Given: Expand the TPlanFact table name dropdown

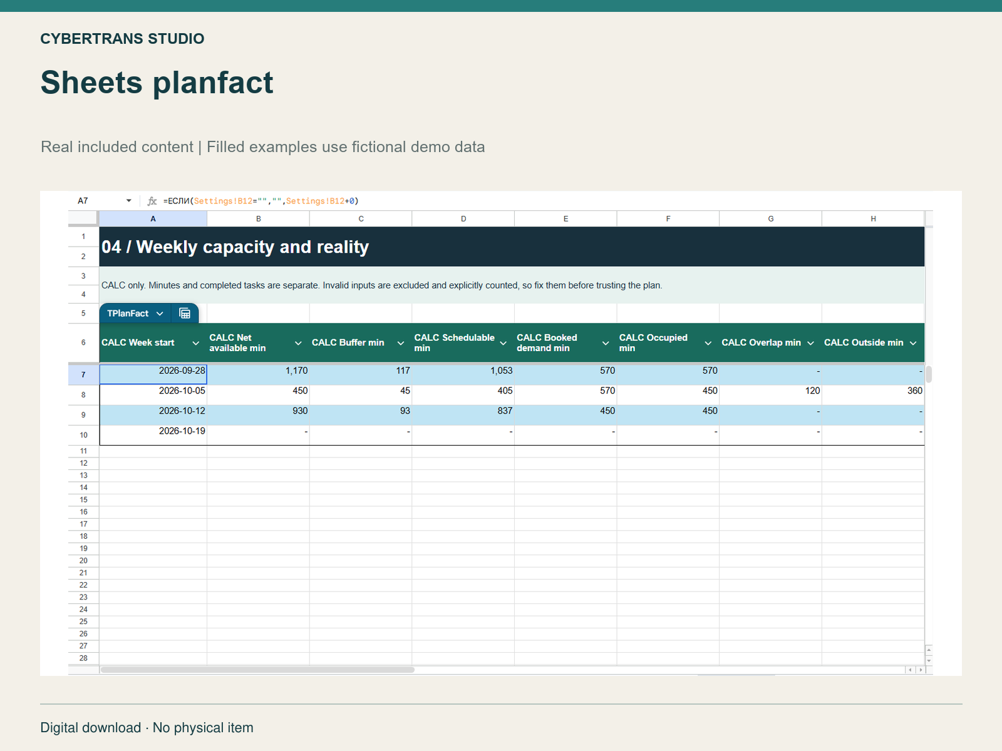Looking at the screenshot, I should (x=160, y=314).
